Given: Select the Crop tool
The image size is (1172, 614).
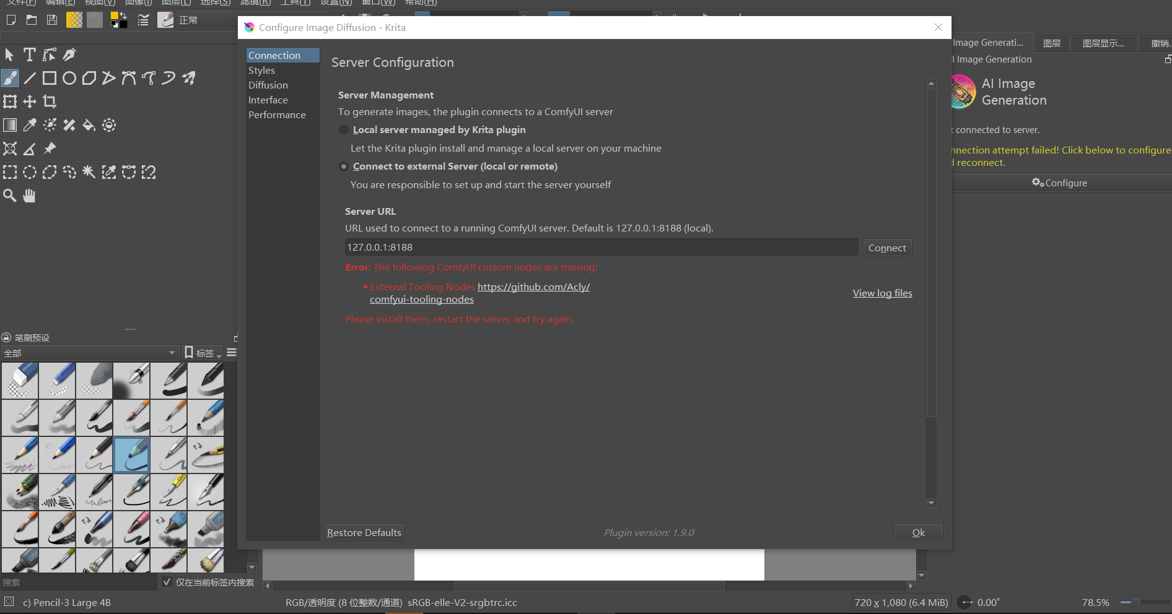Looking at the screenshot, I should click(x=50, y=102).
